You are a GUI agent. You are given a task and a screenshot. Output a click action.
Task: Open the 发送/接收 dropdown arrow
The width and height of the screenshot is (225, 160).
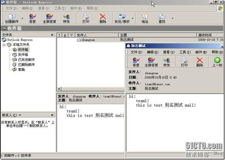[132, 18]
